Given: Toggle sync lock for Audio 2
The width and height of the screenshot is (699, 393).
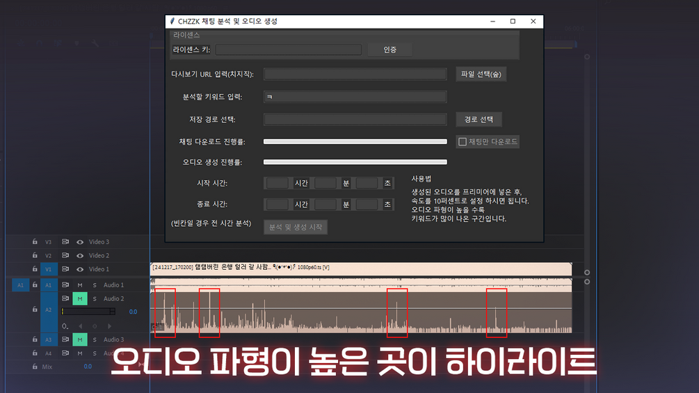Looking at the screenshot, I should (x=65, y=298).
